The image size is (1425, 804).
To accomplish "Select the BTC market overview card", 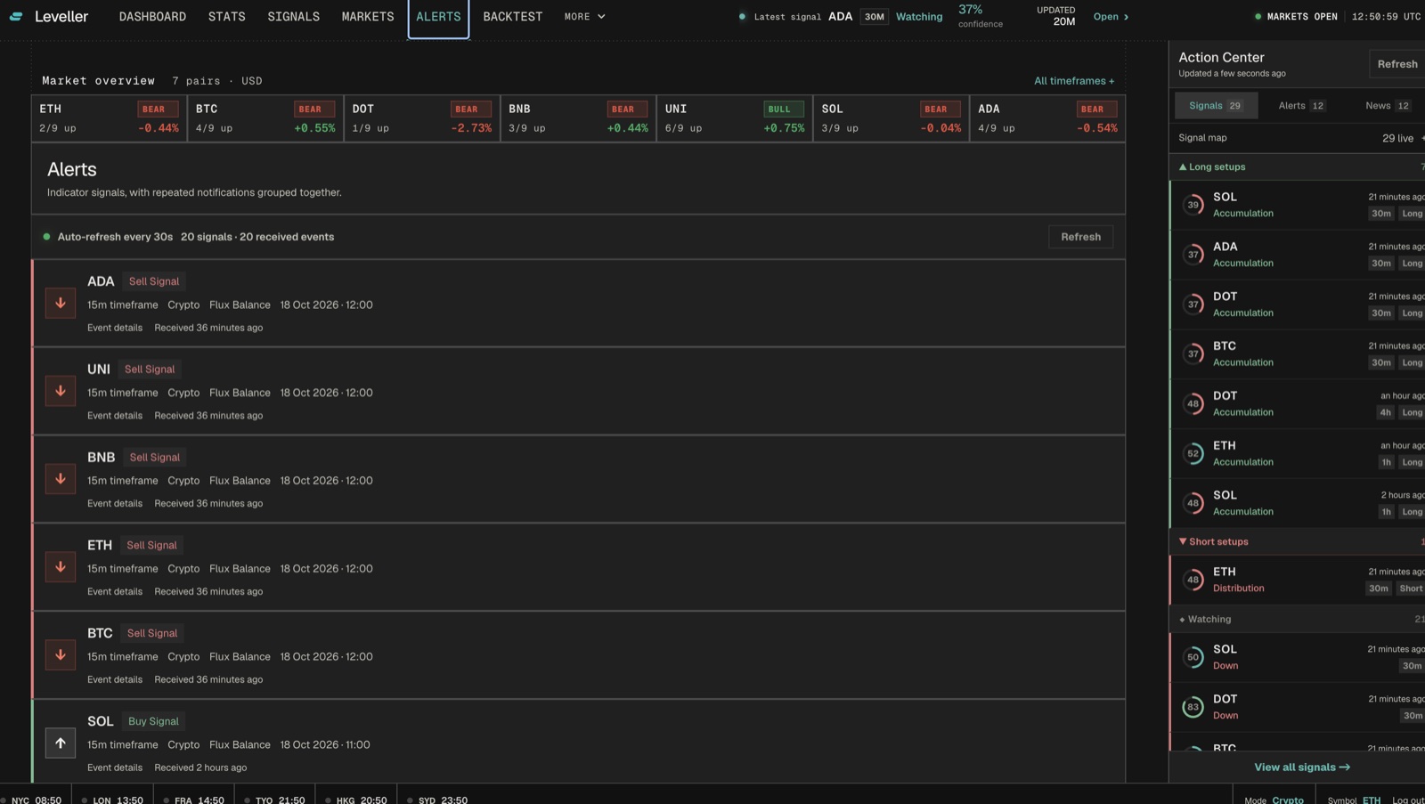I will 265,118.
